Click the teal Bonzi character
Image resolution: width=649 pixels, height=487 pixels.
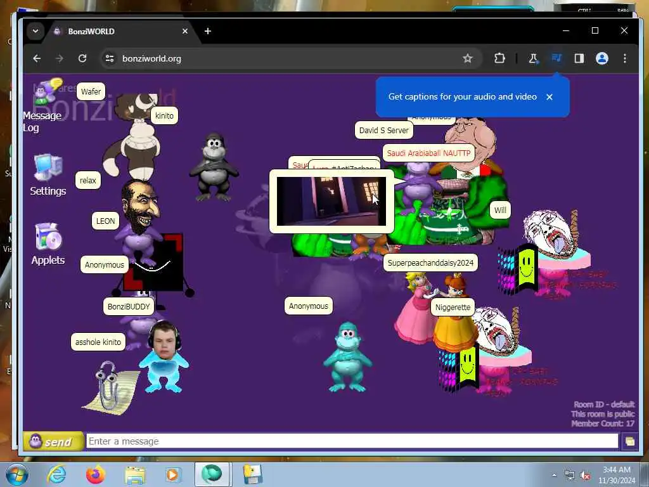tap(347, 357)
